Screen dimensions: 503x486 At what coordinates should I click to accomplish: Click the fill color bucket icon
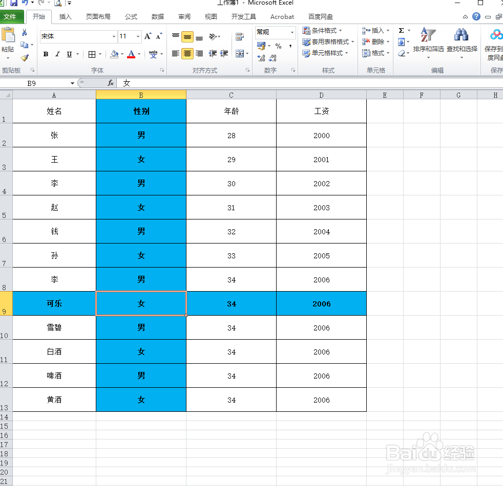[x=114, y=54]
